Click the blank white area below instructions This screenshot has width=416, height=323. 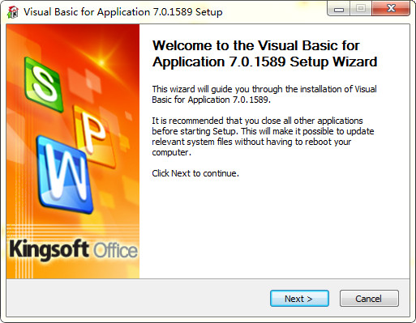pyautogui.click(x=274, y=229)
